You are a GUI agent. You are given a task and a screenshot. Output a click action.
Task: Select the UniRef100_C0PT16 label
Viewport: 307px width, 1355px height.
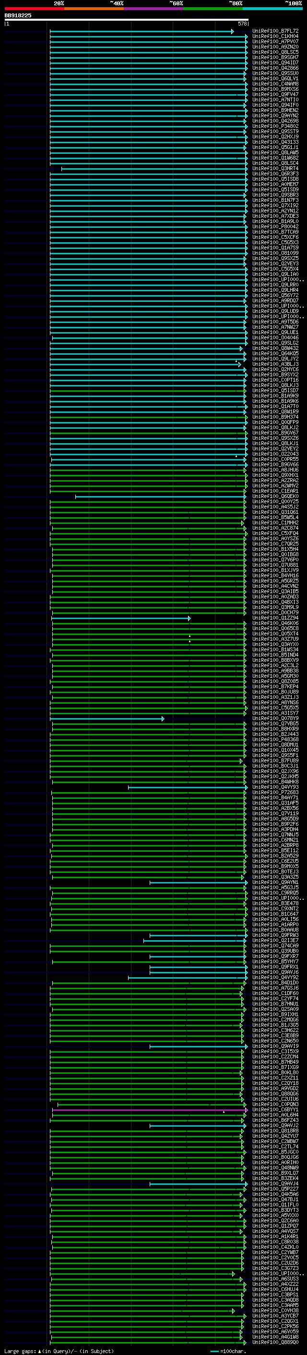(275, 380)
